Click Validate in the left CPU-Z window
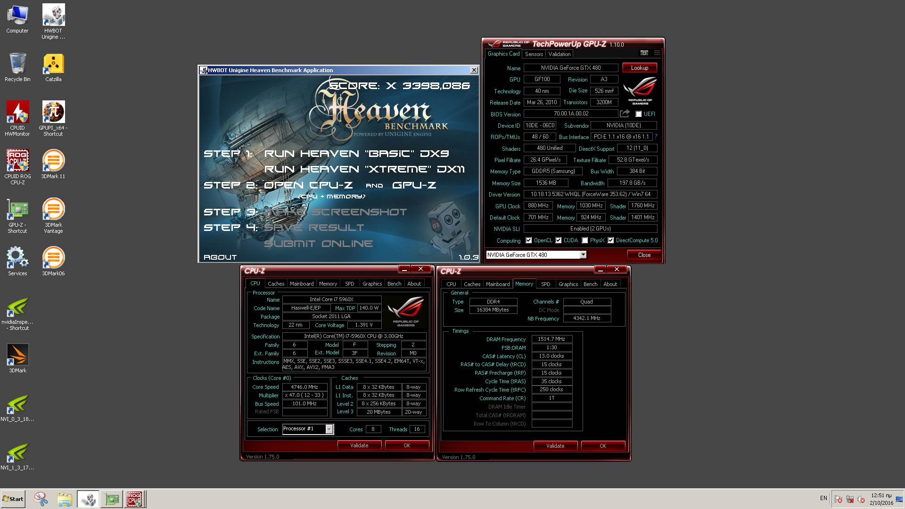This screenshot has height=509, width=905. click(359, 445)
